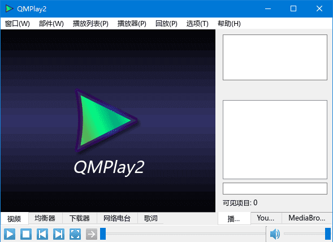Switch to the 均衡器 tab

[45, 218]
